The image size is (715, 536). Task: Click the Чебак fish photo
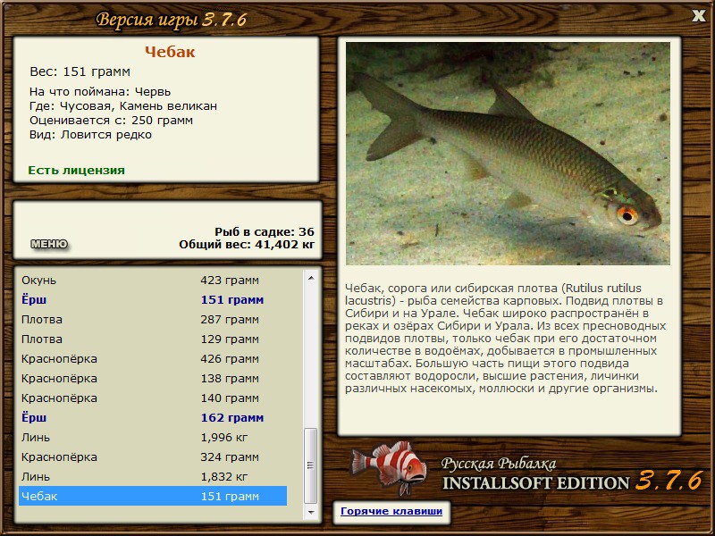click(x=508, y=154)
